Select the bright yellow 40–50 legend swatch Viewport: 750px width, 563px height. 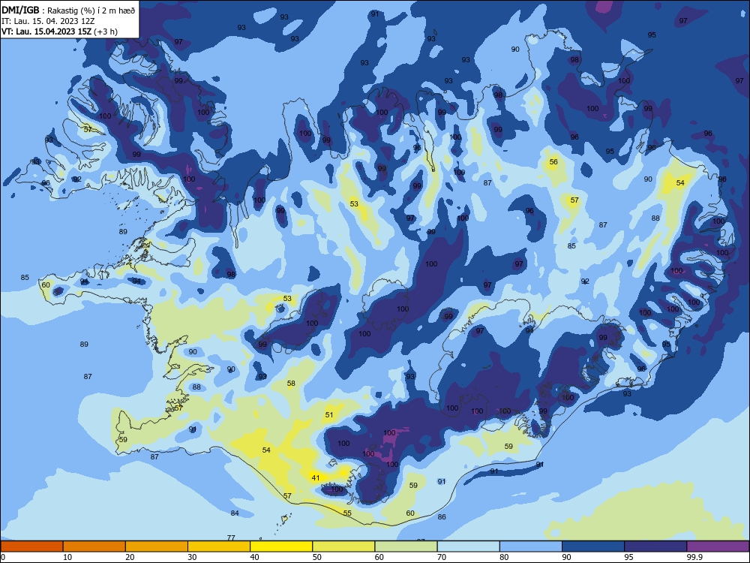coord(281,546)
